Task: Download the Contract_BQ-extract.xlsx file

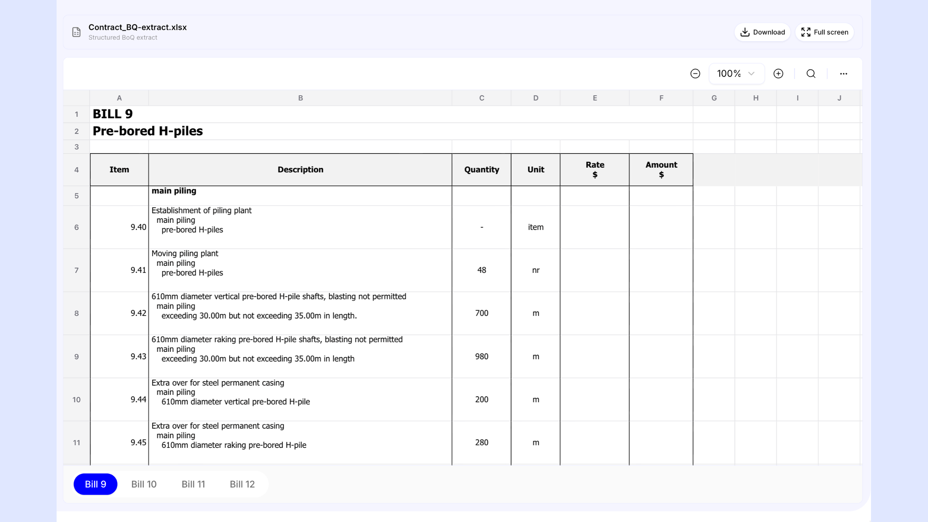Action: (x=762, y=32)
